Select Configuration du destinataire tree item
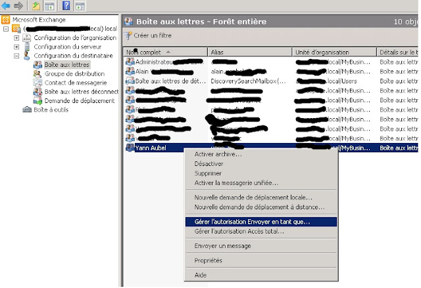The image size is (421, 288). point(73,56)
